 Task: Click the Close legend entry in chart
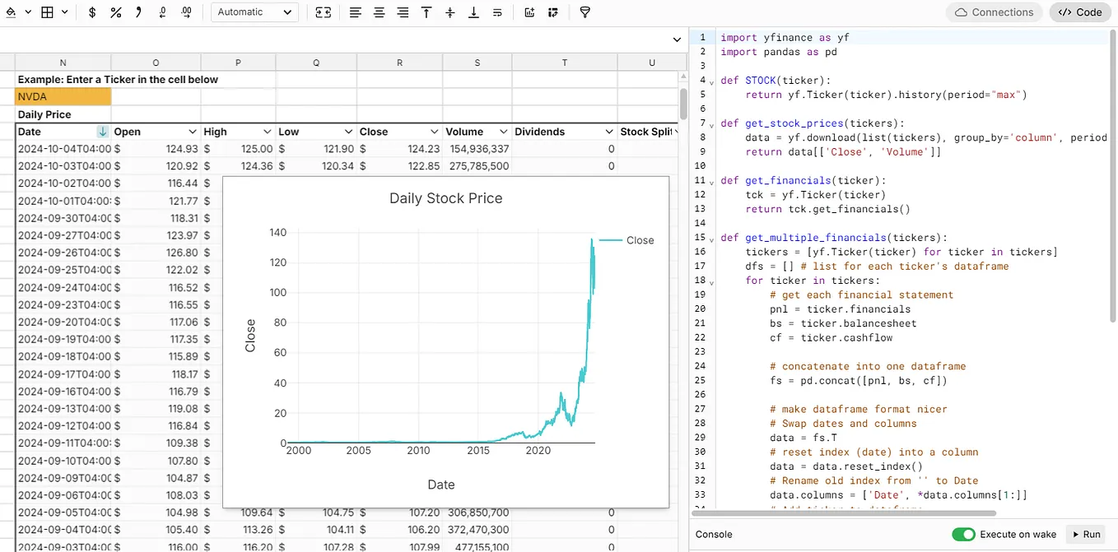(627, 240)
